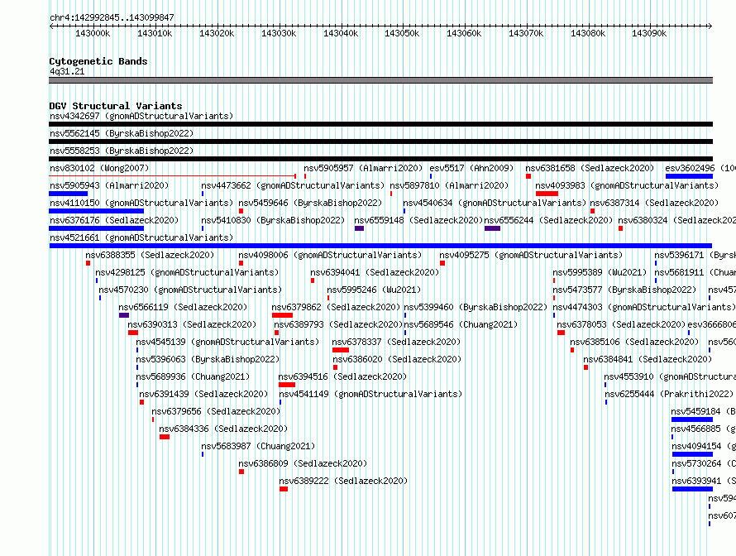
Task: Click the red bar under nsv4093983
Action: [547, 194]
